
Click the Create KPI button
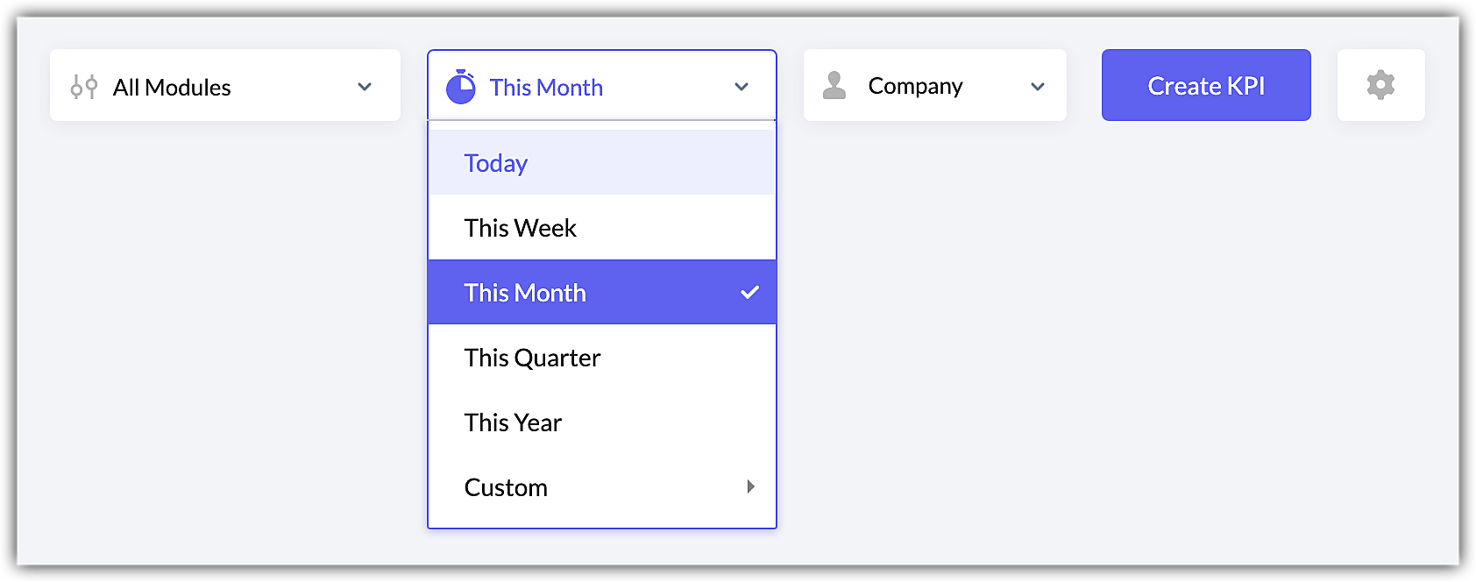coord(1206,85)
